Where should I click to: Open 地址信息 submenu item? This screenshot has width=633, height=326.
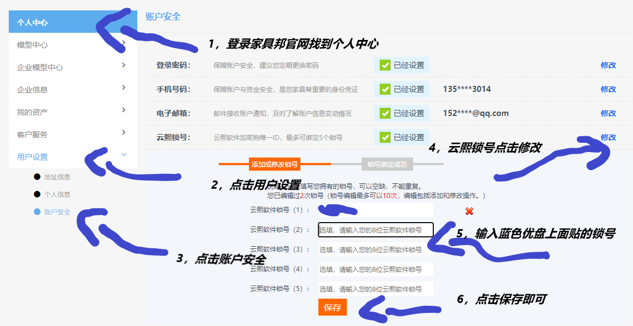point(57,177)
